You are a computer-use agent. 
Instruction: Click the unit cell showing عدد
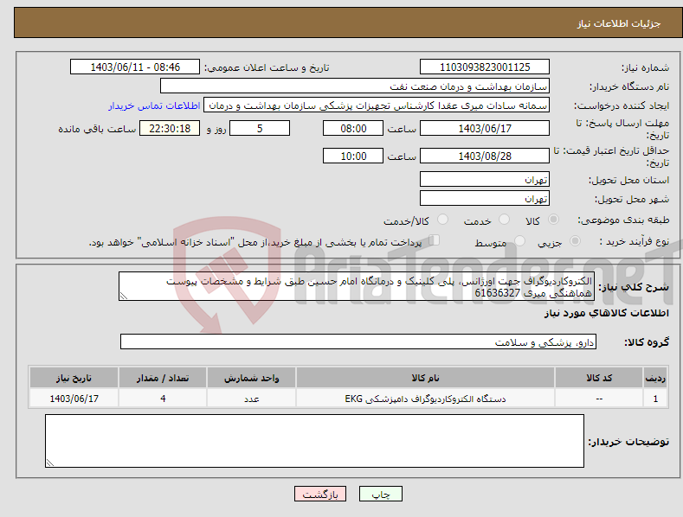click(x=251, y=399)
